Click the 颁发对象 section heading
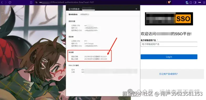 coord(72,21)
